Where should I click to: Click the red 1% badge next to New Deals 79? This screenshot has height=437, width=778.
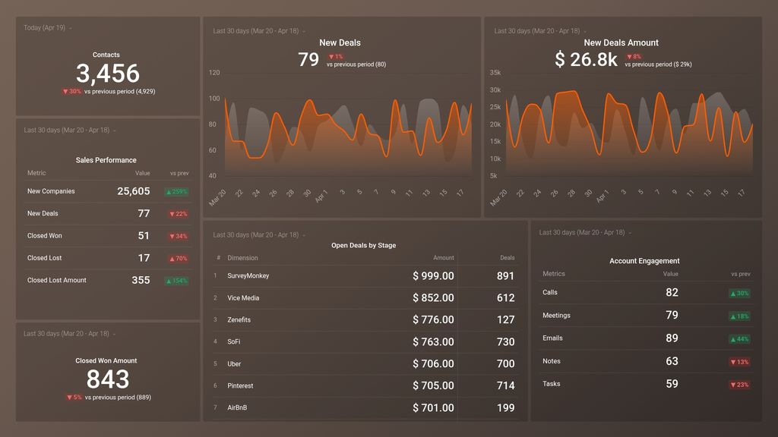coord(335,56)
